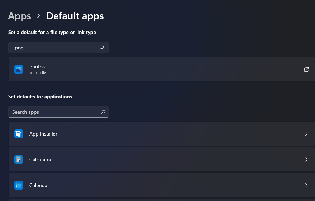Click the Photos app icon

(19, 69)
